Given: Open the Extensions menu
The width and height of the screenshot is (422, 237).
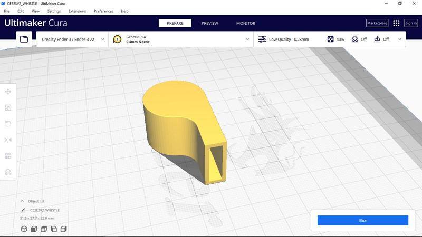Looking at the screenshot, I should (x=77, y=11).
